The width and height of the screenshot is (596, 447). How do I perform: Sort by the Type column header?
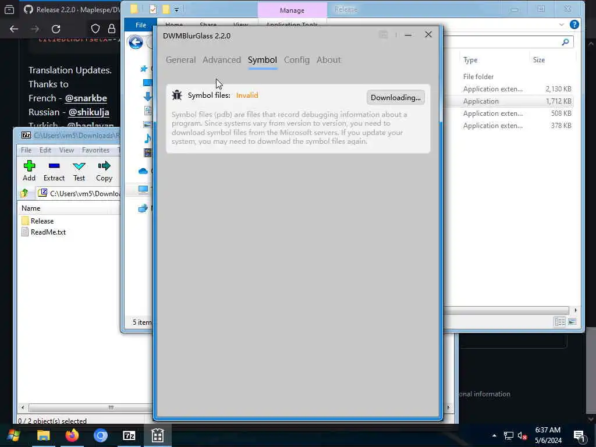(470, 60)
